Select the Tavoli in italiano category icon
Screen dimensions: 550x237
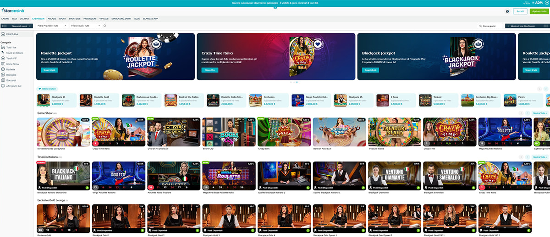pos(3,53)
